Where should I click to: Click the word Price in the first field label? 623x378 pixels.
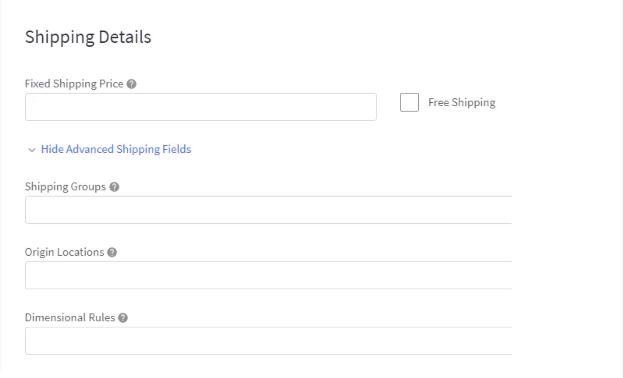pyautogui.click(x=111, y=84)
